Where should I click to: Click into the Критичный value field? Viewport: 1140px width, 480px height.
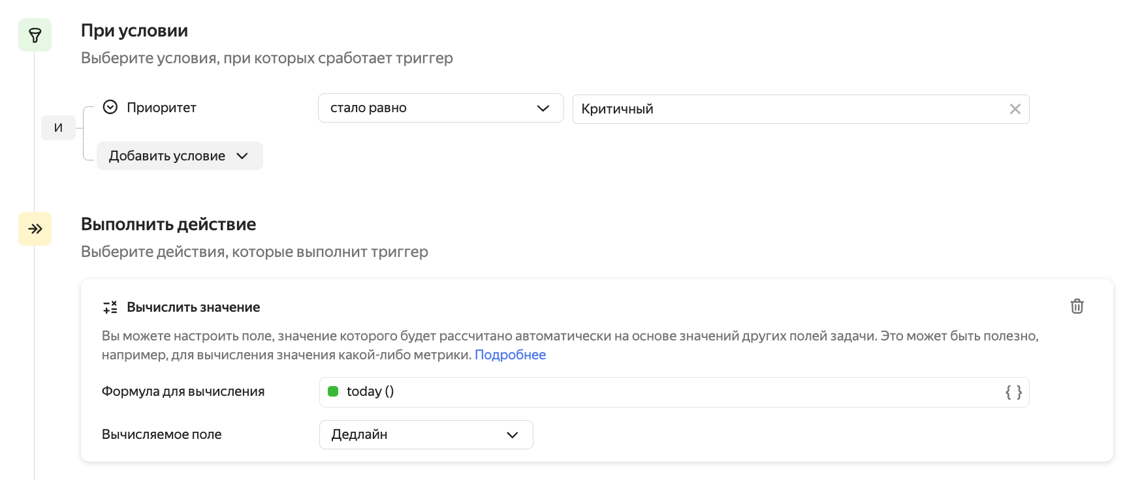click(x=784, y=109)
